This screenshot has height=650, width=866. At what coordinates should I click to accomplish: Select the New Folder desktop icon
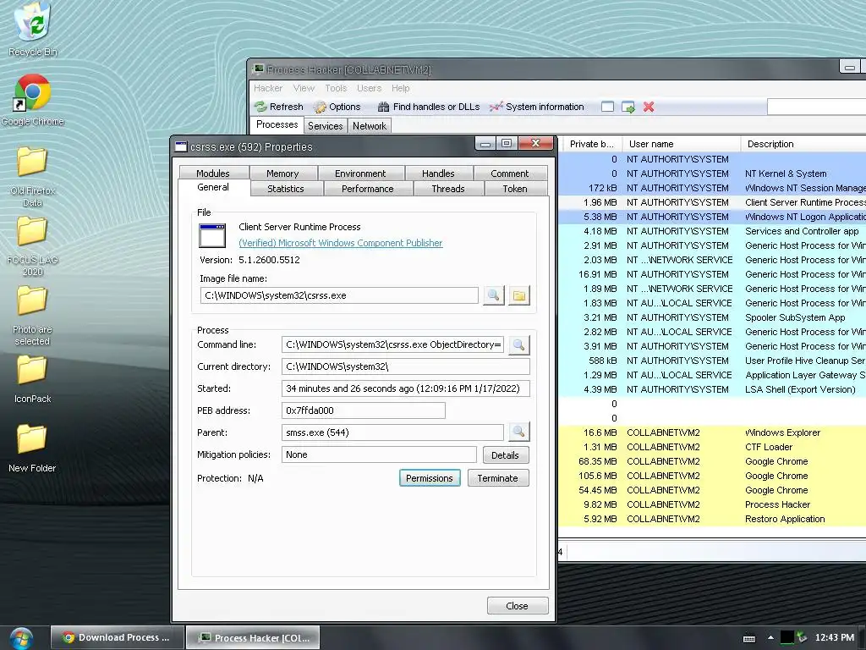[33, 449]
